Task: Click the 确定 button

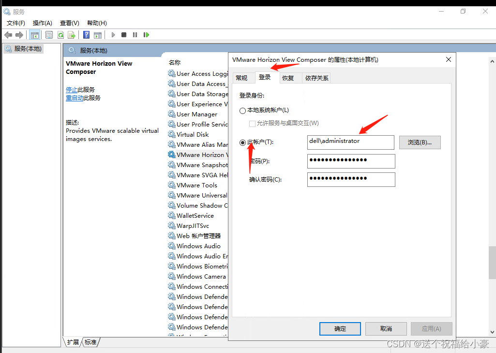Action: point(340,329)
